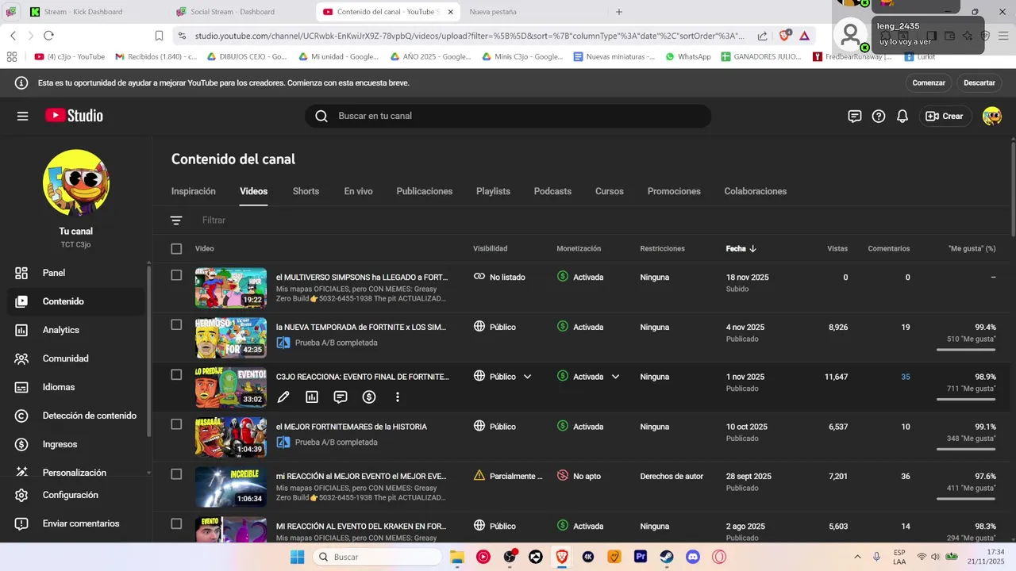The image size is (1016, 571).
Task: Switch to Social Stream Dashboard browser tab
Action: coord(232,12)
